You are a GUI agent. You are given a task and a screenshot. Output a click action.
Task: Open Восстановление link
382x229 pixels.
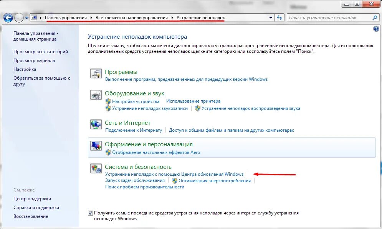[x=31, y=216]
